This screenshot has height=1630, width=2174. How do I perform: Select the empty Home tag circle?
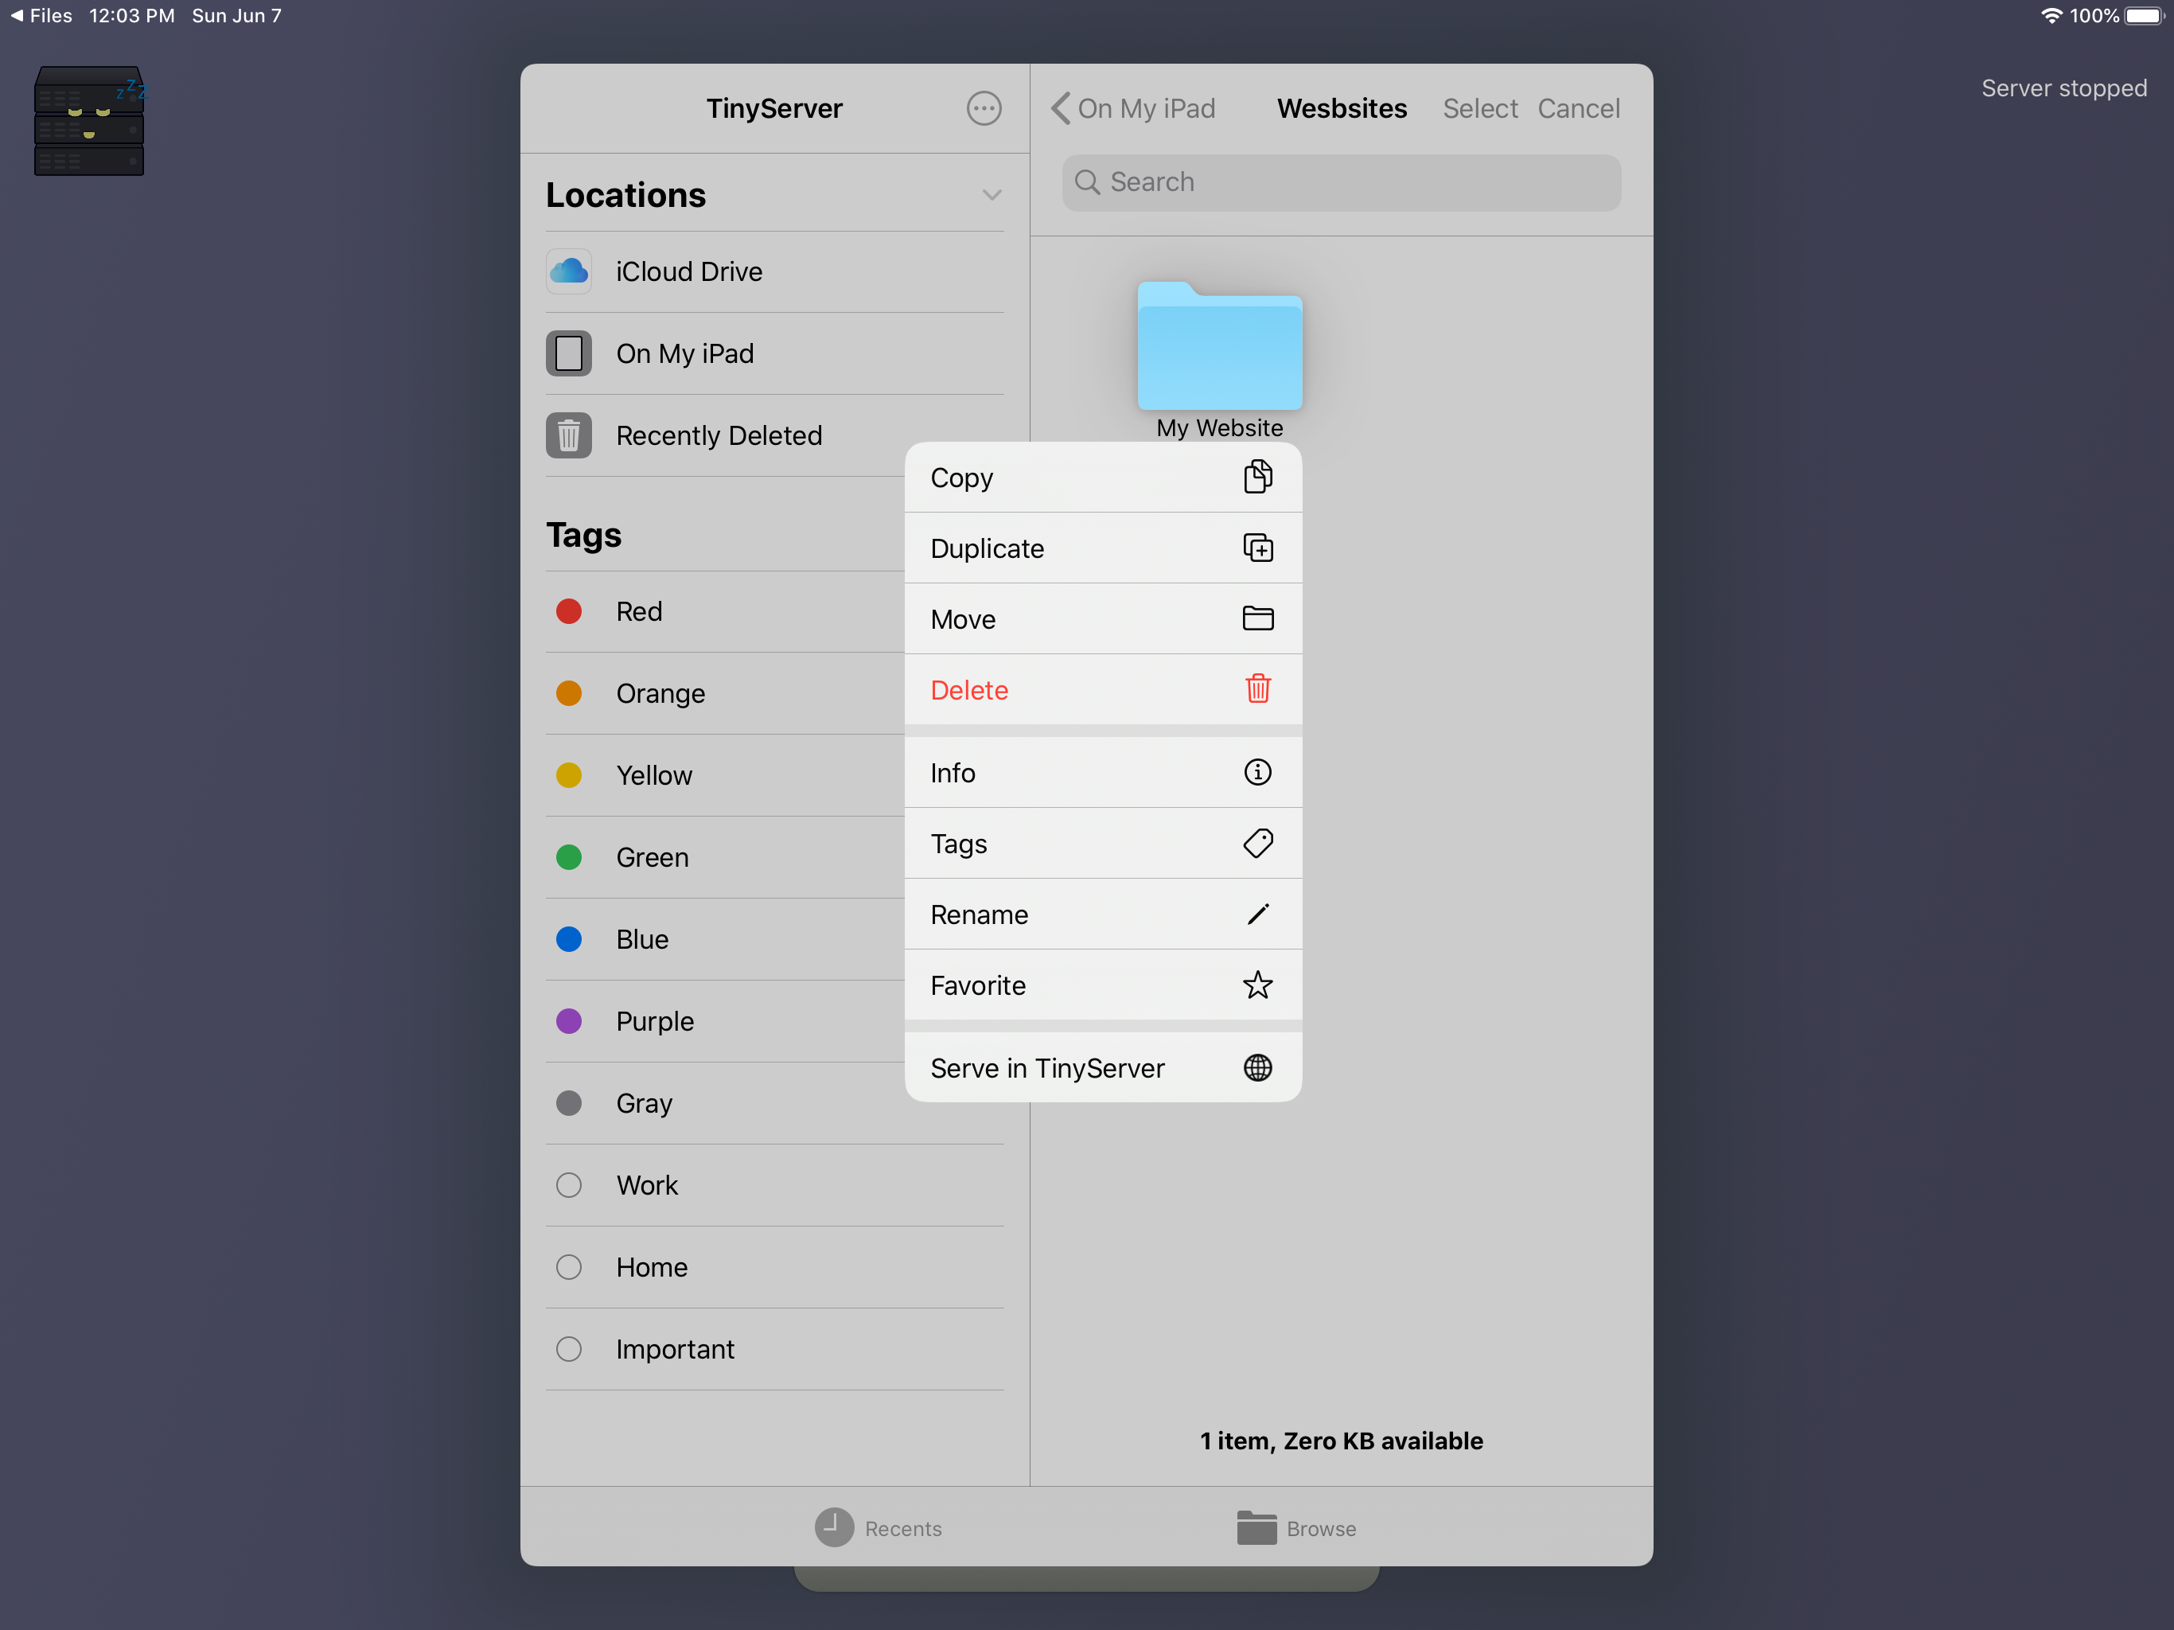[x=569, y=1267]
